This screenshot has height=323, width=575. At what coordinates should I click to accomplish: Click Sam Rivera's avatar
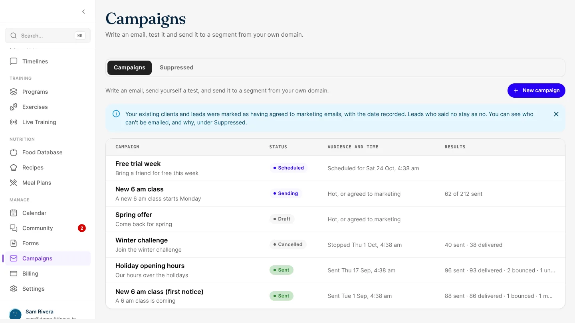15,314
